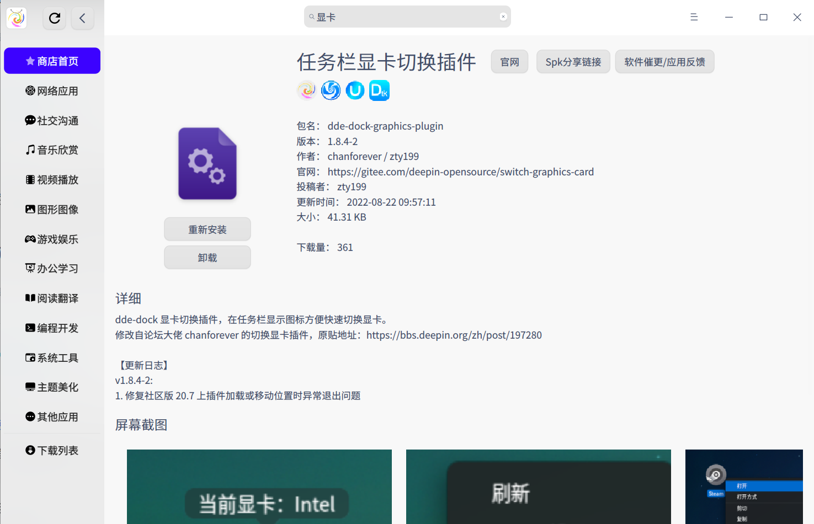
Task: Click the Dtk badge icon
Action: (x=379, y=90)
